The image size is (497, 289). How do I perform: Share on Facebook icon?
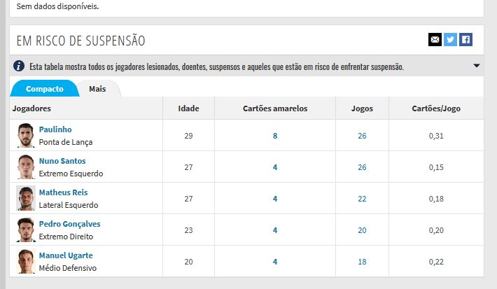click(465, 40)
